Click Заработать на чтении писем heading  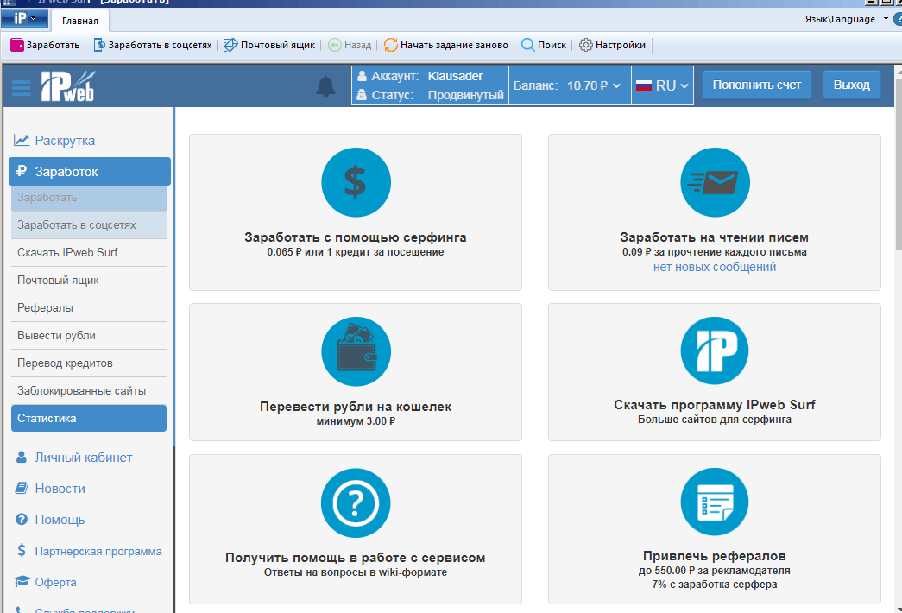pos(715,237)
